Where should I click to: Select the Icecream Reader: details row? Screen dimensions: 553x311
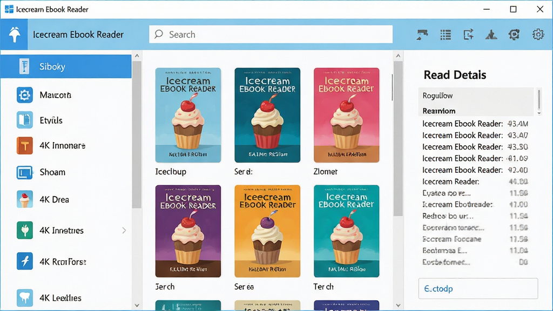(475, 181)
